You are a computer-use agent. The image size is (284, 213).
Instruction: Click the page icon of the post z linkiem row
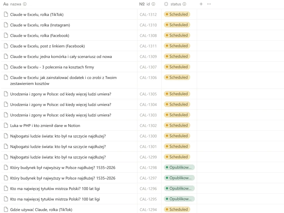[6, 46]
